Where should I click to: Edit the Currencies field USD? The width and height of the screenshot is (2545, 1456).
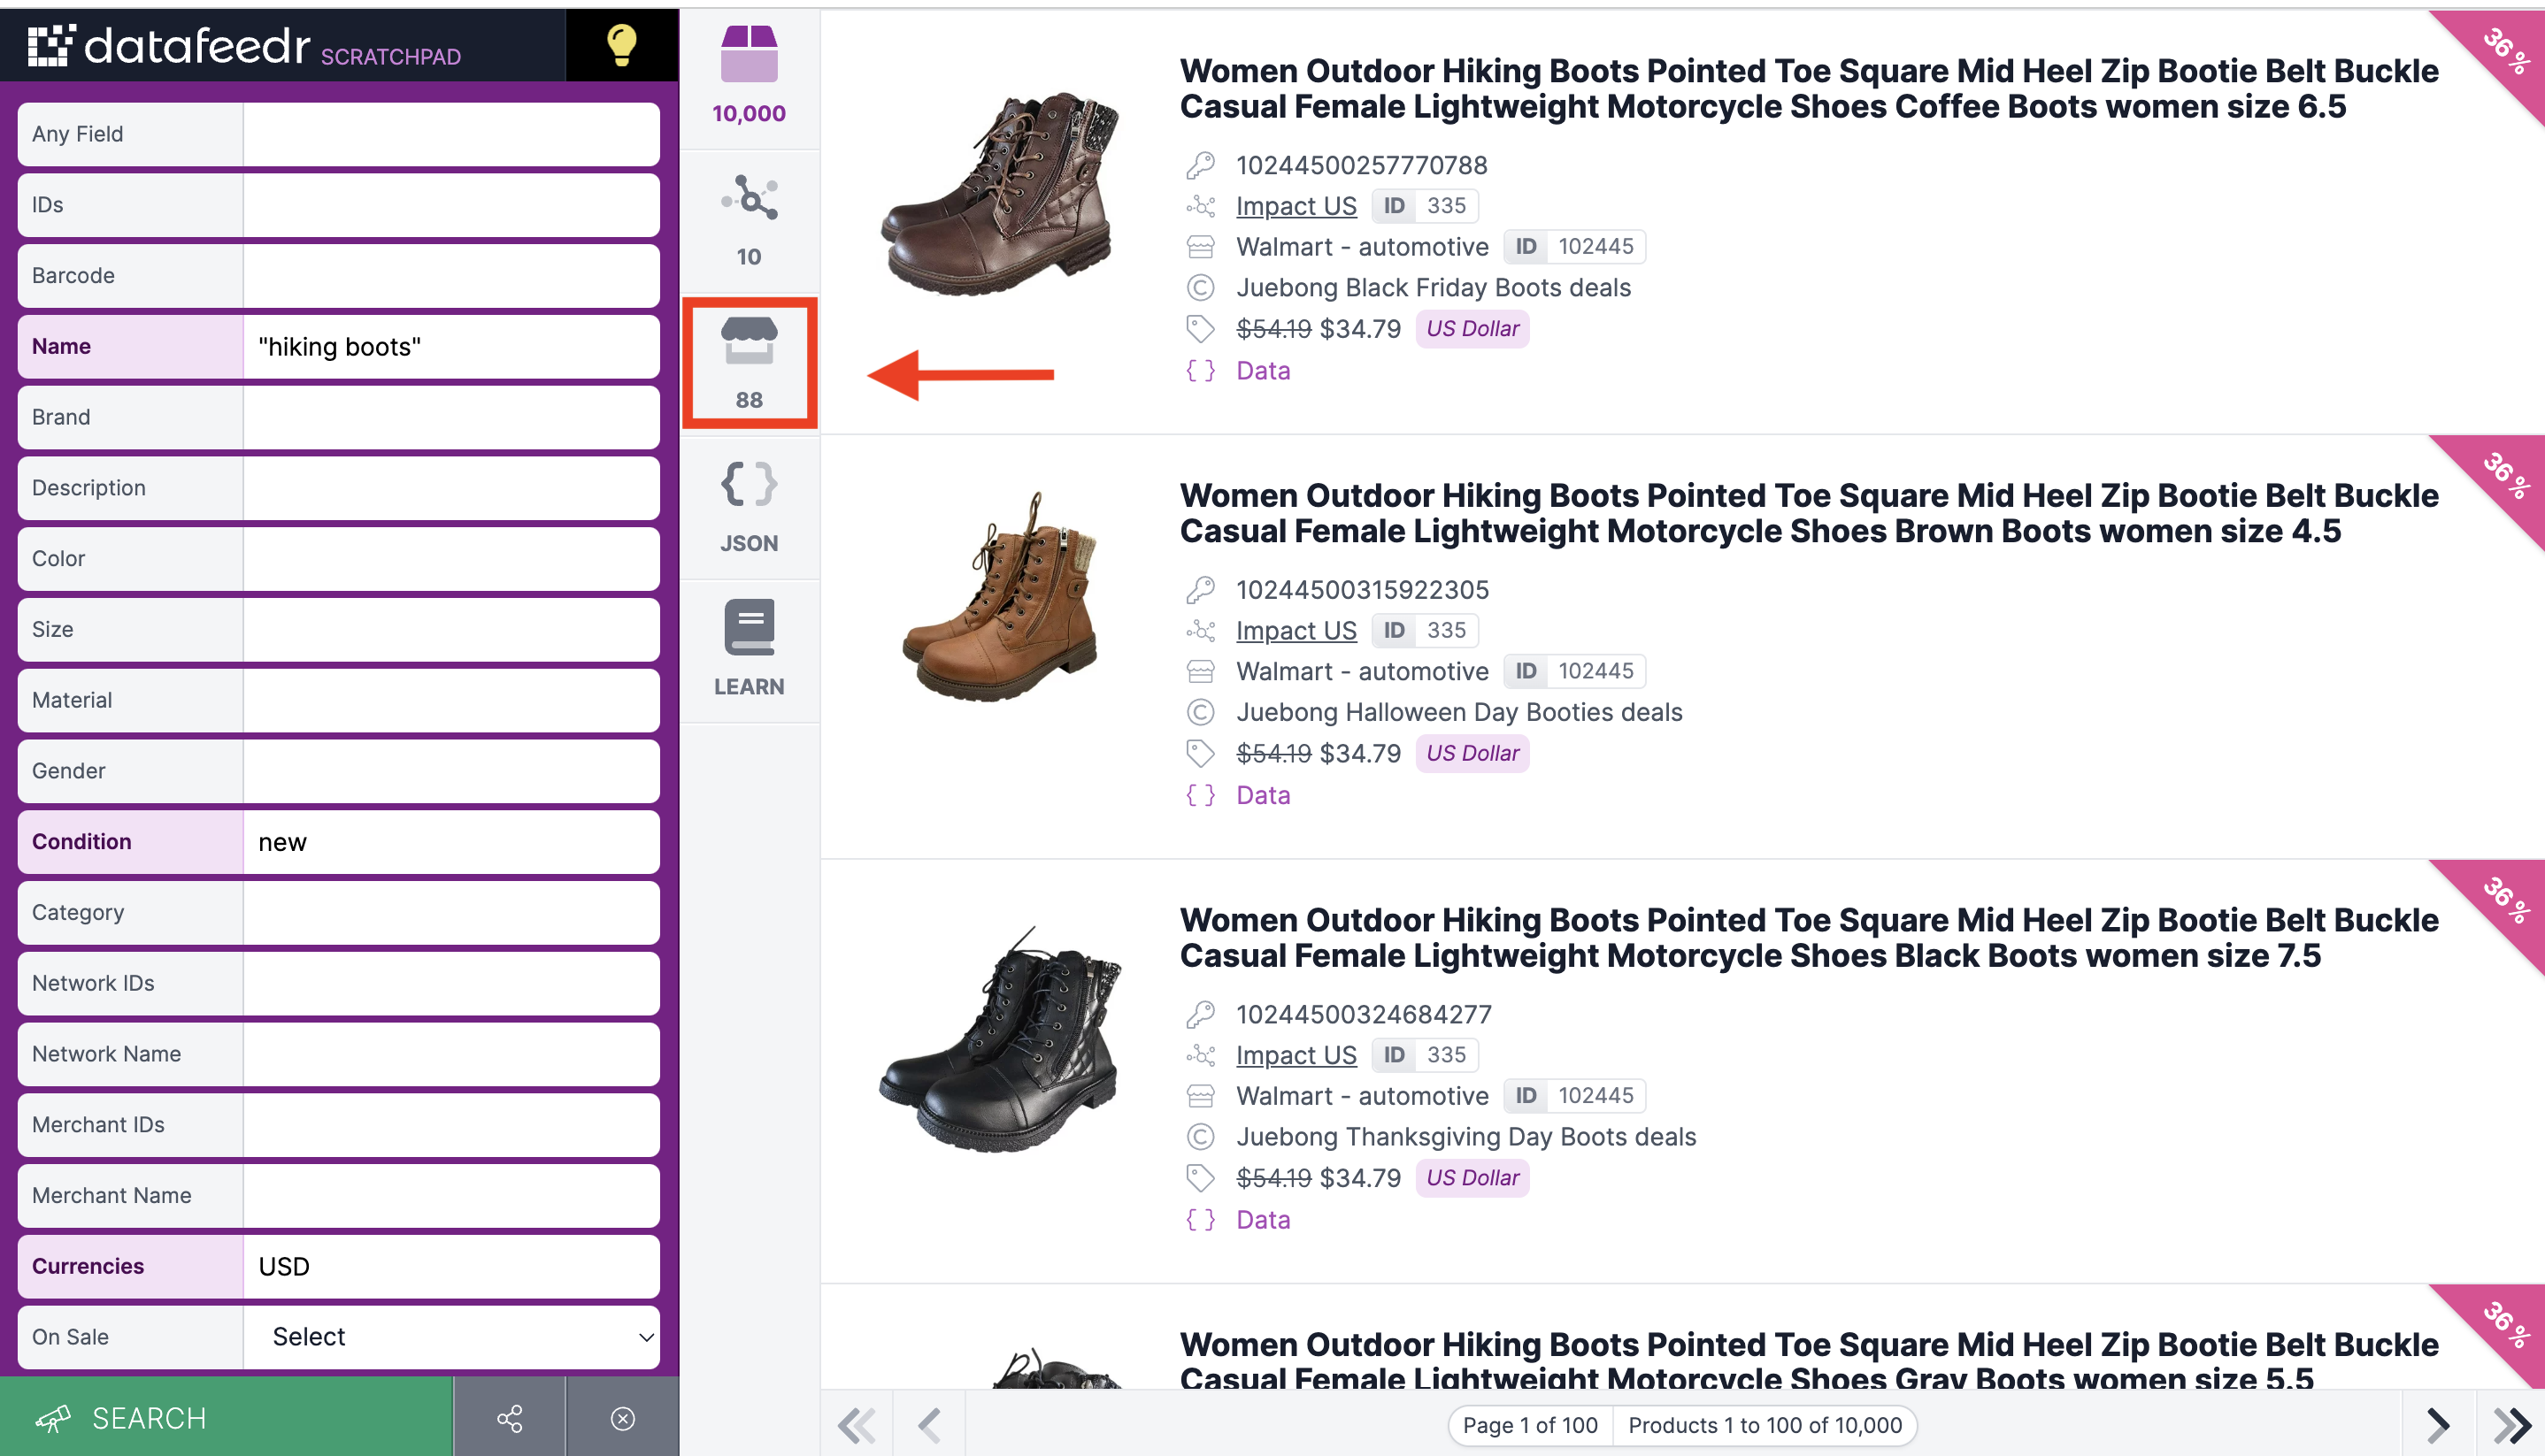click(451, 1266)
